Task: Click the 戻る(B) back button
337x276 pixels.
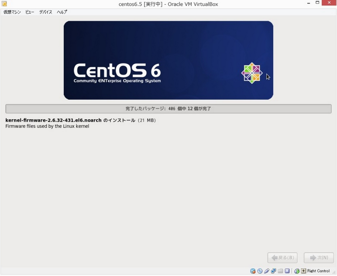Action: pos(282,258)
